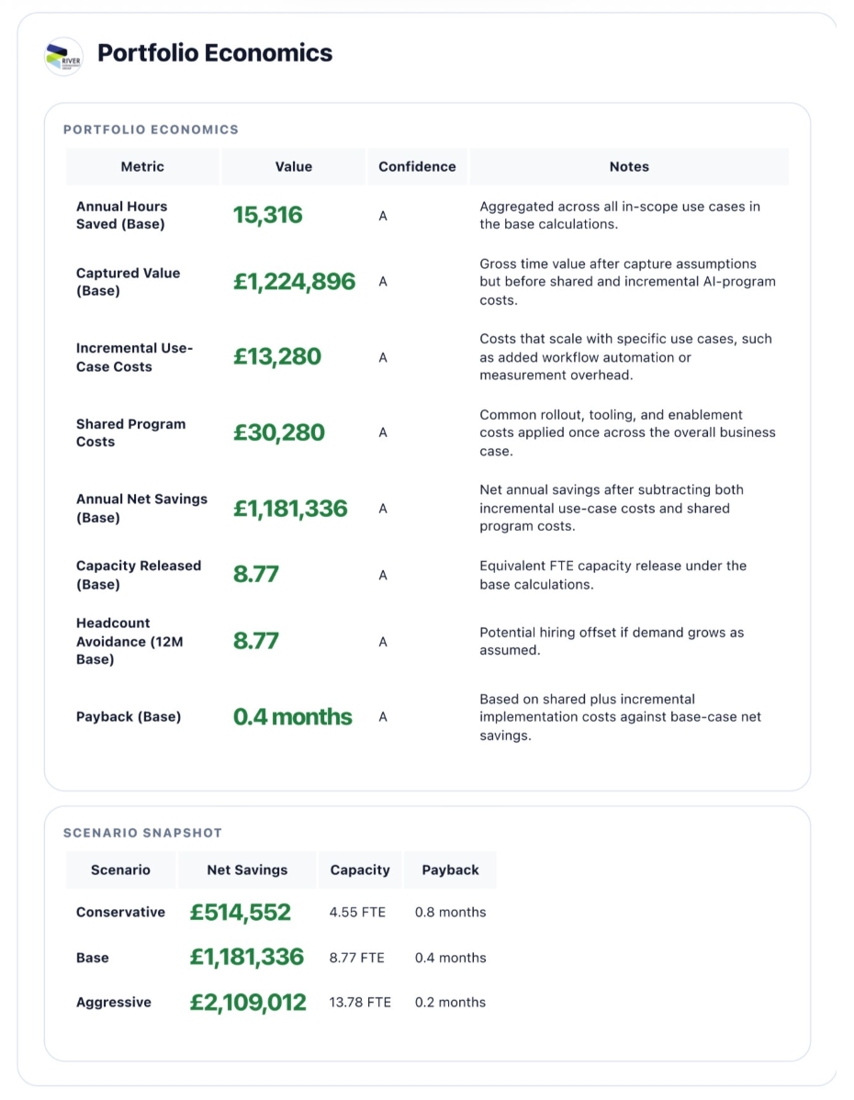The height and width of the screenshot is (1100, 854).
Task: Select the £1,224,896 captured value
Action: pos(294,282)
